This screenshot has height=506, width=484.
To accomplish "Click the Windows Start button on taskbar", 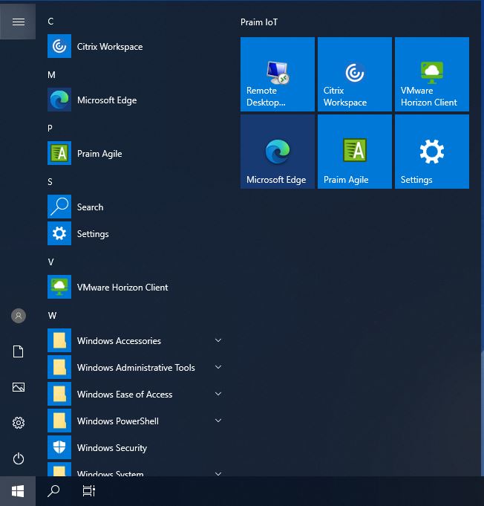I will 18,491.
